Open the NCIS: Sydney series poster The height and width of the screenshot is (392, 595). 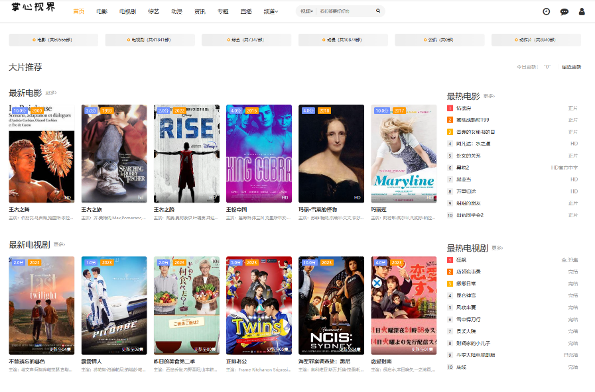coord(331,306)
